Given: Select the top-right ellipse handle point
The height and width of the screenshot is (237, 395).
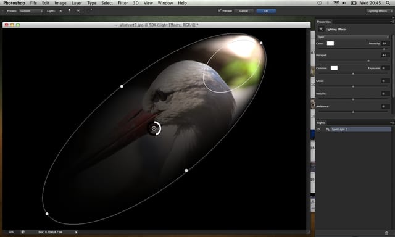Looking at the screenshot, I should click(261, 43).
